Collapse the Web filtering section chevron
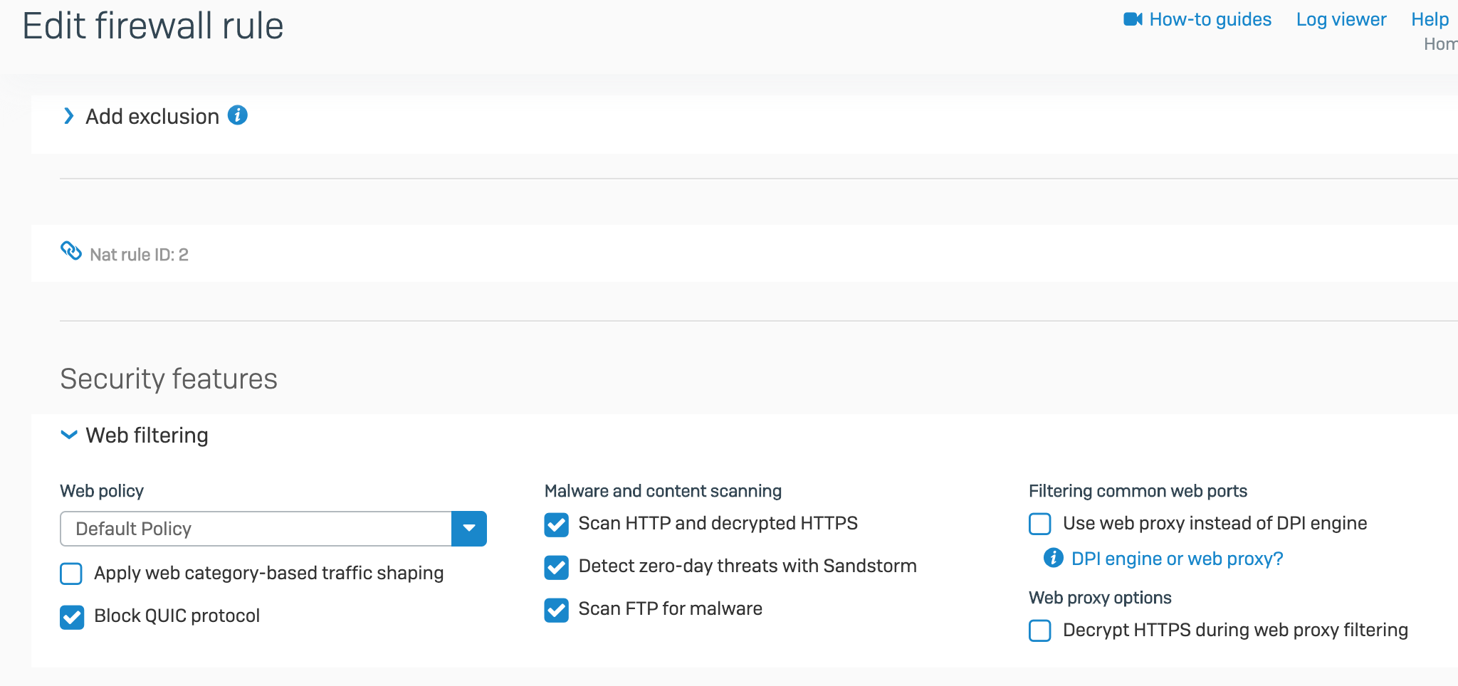1458x686 pixels. [69, 435]
